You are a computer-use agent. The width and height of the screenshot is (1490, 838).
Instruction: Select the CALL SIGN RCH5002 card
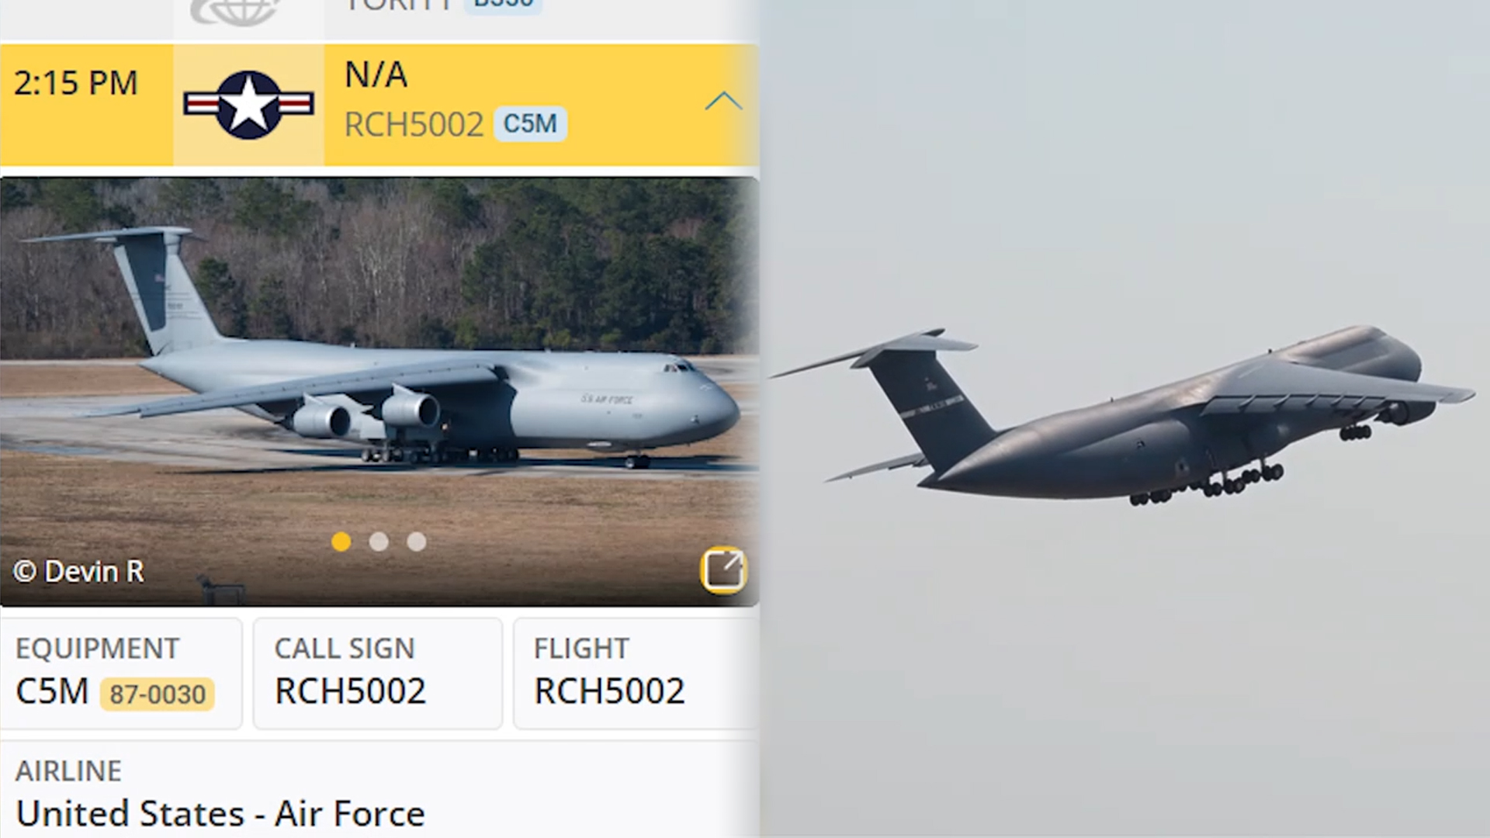tap(378, 673)
